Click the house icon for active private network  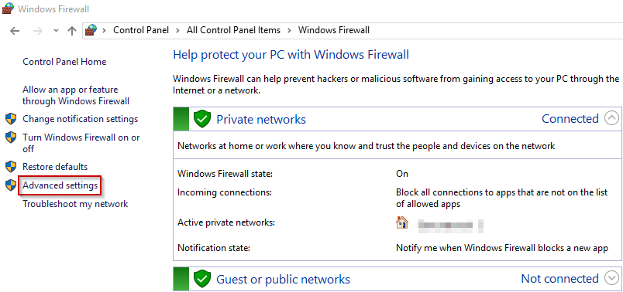(x=402, y=223)
